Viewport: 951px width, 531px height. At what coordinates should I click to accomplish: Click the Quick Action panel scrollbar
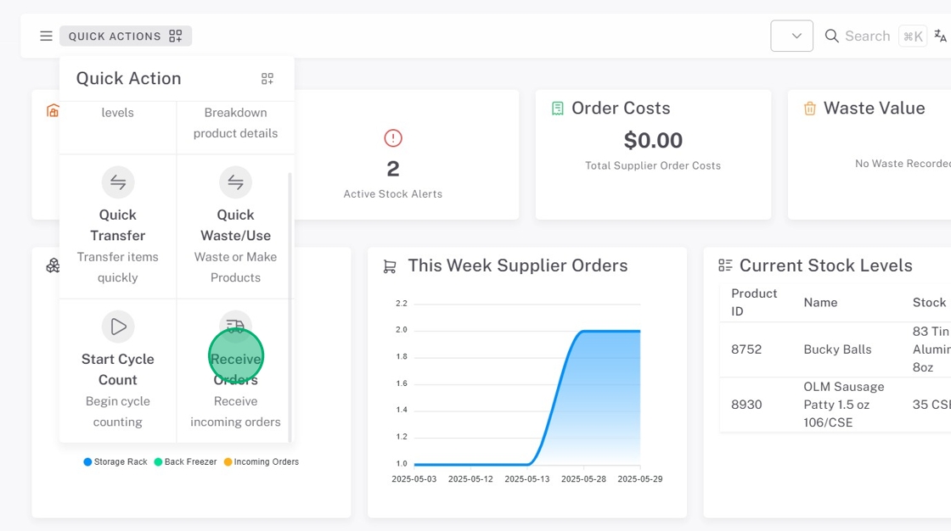(290, 307)
